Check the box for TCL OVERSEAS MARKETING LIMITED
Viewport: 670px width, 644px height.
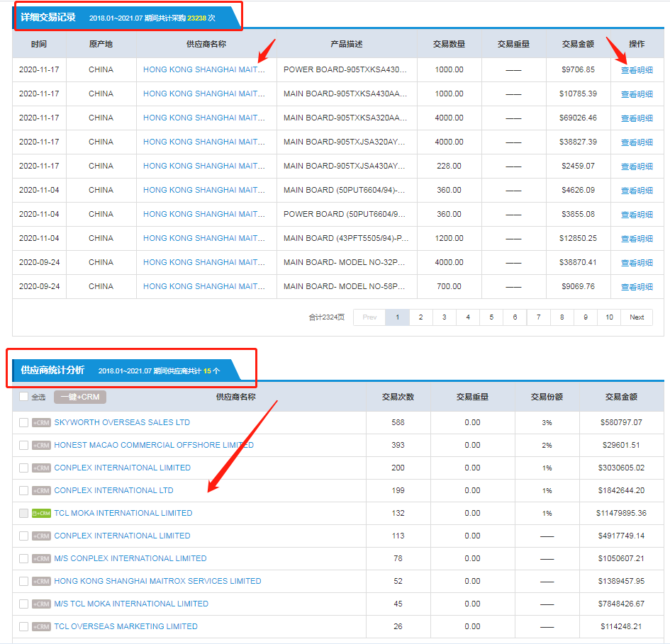point(24,626)
